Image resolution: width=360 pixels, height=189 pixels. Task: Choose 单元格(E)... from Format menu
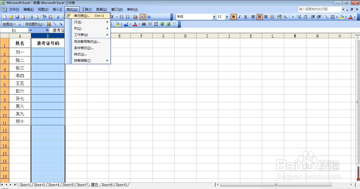click(x=88, y=16)
